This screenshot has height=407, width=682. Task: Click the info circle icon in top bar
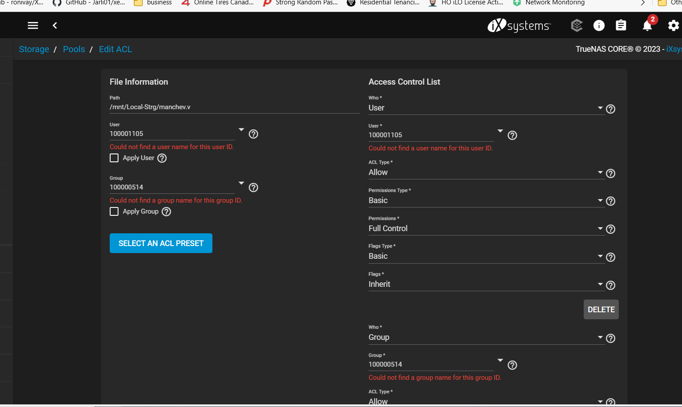[x=599, y=25]
